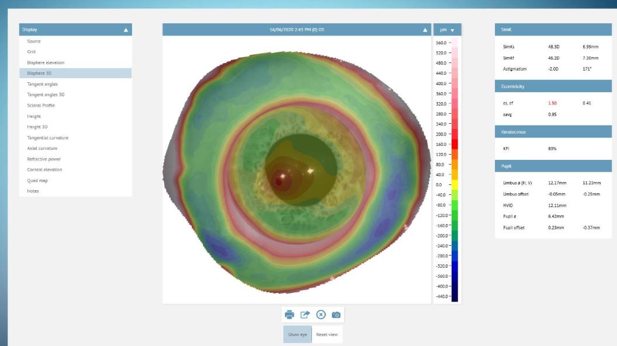Image resolution: width=617 pixels, height=346 pixels.
Task: Click the Reset view button
Action: [x=327, y=334]
